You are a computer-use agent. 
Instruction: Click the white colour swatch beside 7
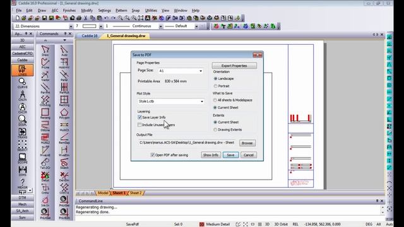(89, 26)
